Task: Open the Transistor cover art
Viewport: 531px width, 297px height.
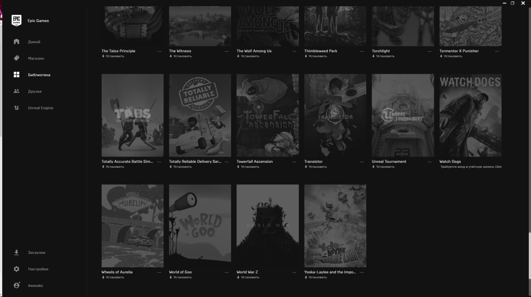Action: [x=335, y=116]
